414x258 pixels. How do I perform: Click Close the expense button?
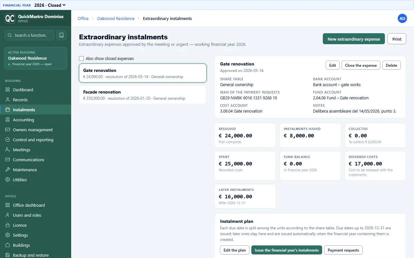pos(361,65)
